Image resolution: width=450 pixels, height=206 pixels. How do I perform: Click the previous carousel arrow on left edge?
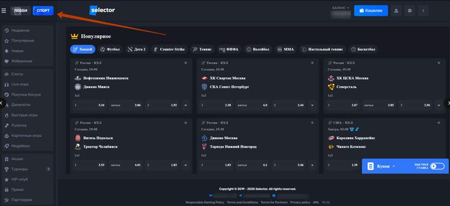(x=2, y=103)
